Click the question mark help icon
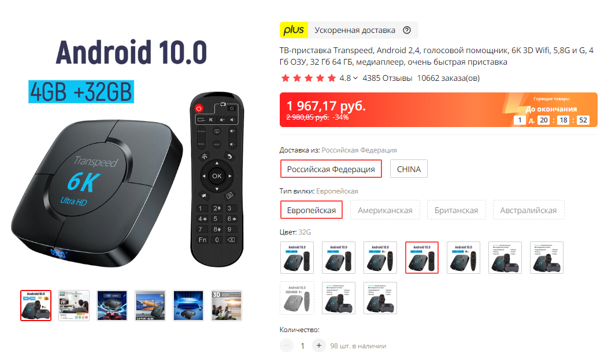Viewport: 608px width, 361px height. (407, 30)
